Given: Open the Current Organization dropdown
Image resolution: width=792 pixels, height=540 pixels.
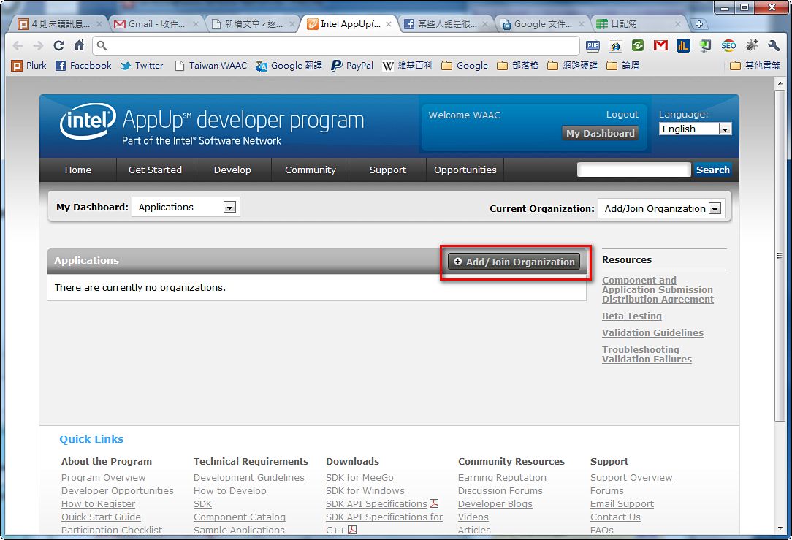Looking at the screenshot, I should point(662,209).
